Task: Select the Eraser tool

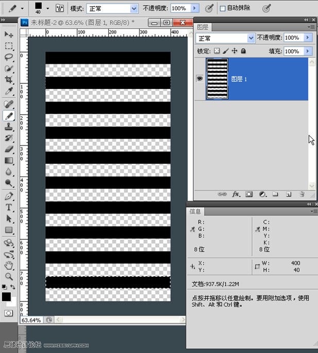Action: pyautogui.click(x=9, y=149)
